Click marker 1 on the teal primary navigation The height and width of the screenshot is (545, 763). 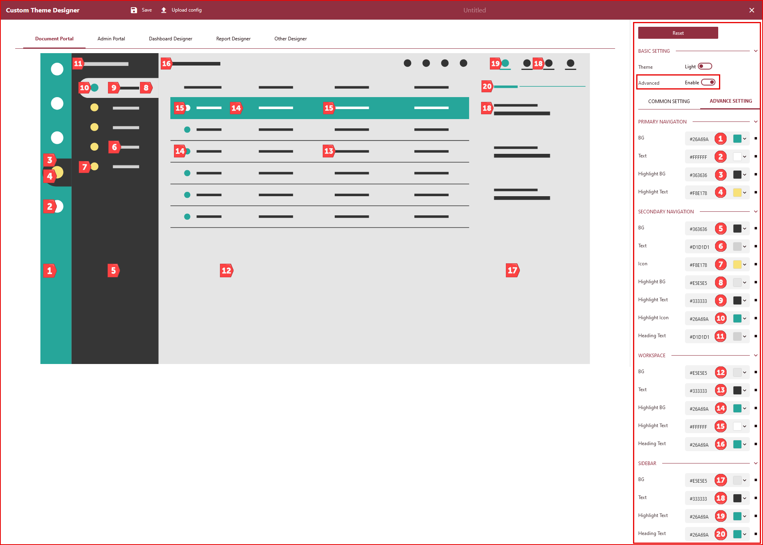pyautogui.click(x=50, y=271)
